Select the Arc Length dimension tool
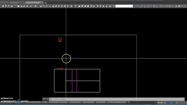This screenshot has height=105, width=187. pos(141,6)
